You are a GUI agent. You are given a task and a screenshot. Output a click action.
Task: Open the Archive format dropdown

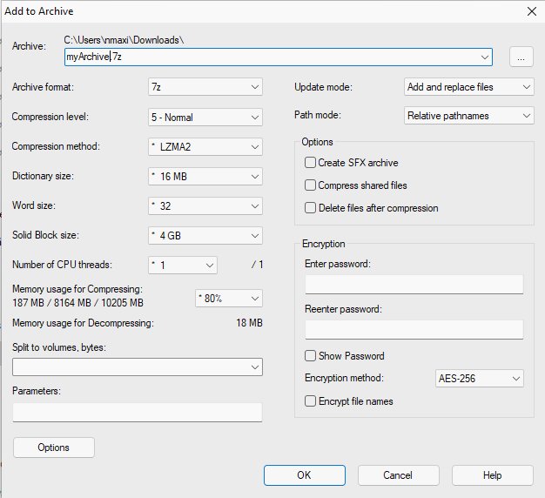(x=205, y=87)
